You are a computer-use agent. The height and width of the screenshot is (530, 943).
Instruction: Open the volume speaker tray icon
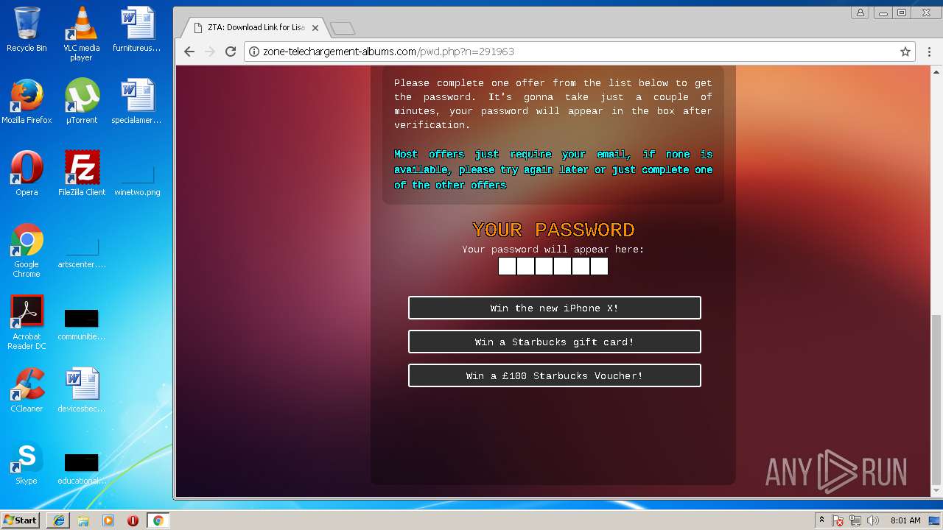(x=873, y=520)
